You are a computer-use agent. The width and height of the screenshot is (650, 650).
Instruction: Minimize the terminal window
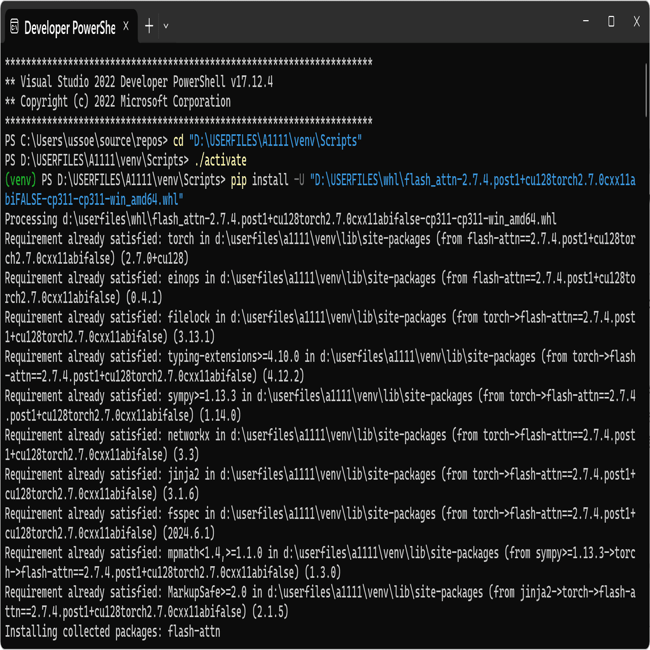[x=586, y=21]
